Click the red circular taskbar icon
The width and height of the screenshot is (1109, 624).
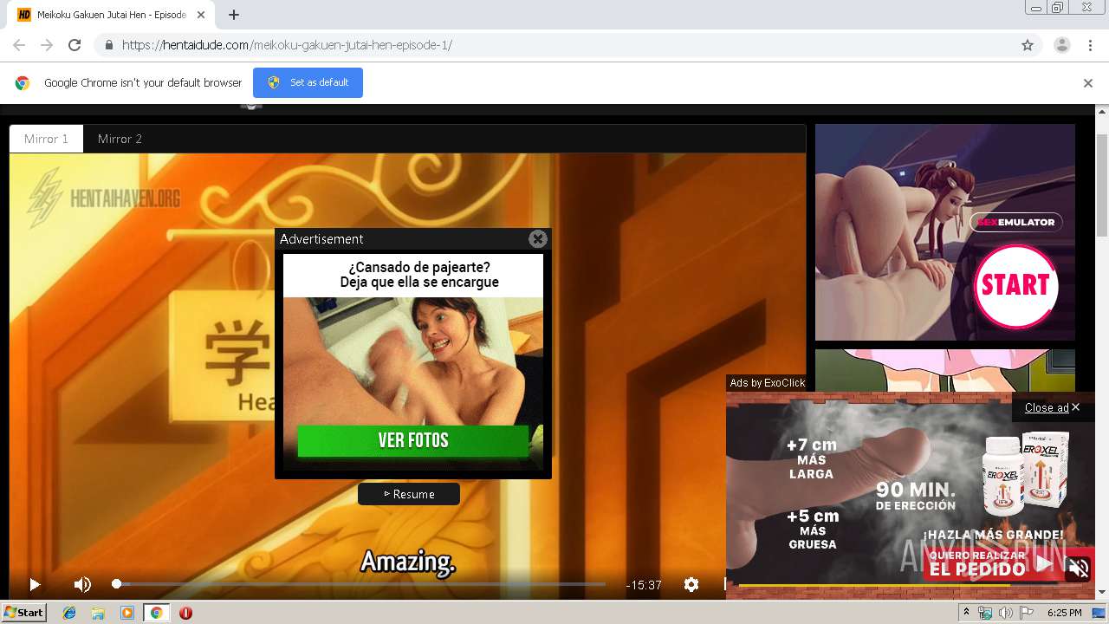pos(185,613)
